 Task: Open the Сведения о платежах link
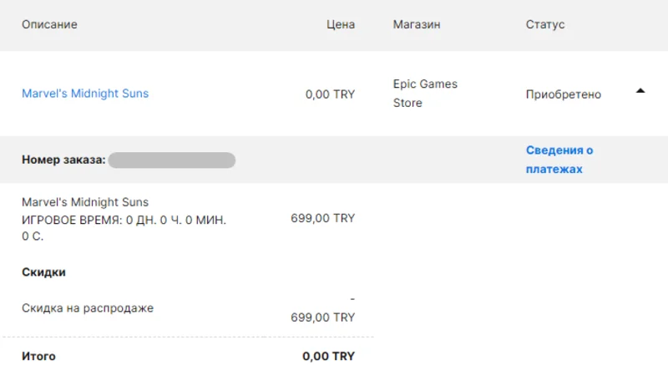tap(559, 160)
